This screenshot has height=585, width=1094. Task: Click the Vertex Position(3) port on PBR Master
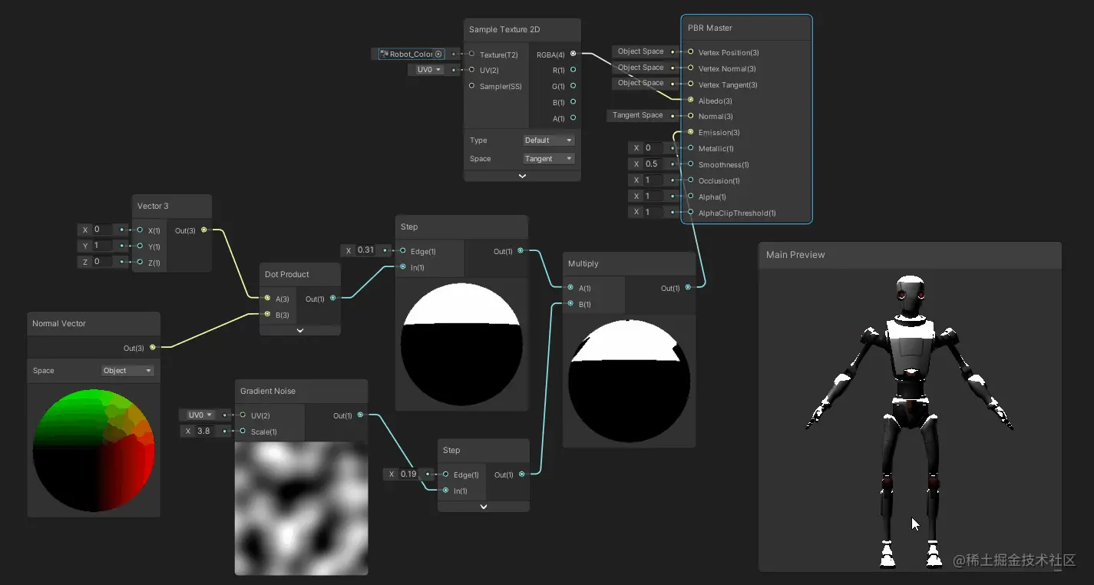point(690,52)
